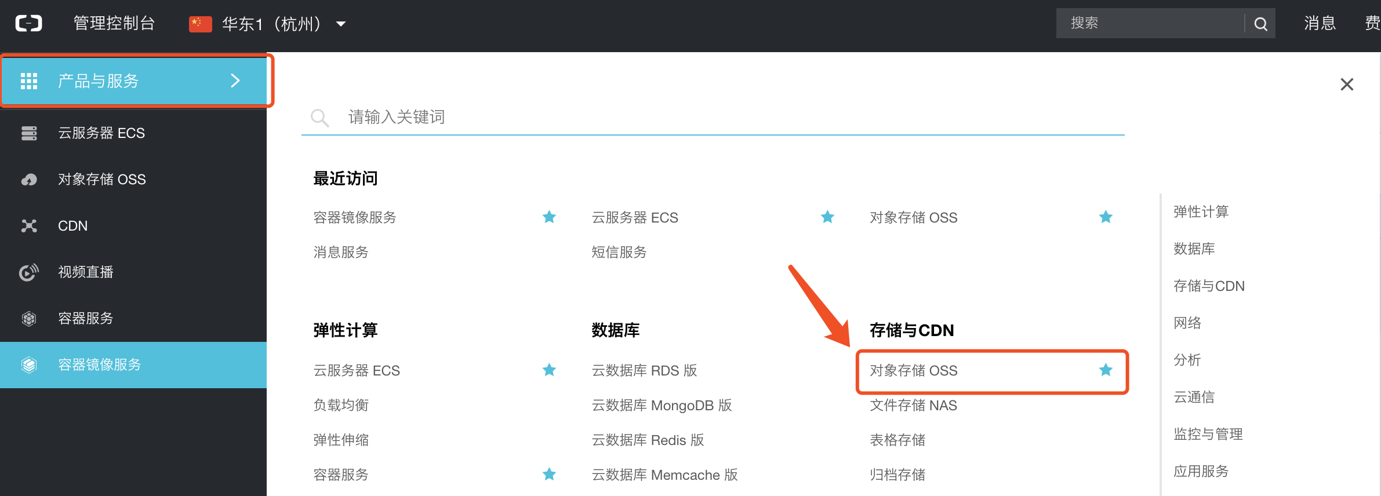Jump to 存储与CDN in the category index
Screen dimensions: 1381x496
[1209, 286]
